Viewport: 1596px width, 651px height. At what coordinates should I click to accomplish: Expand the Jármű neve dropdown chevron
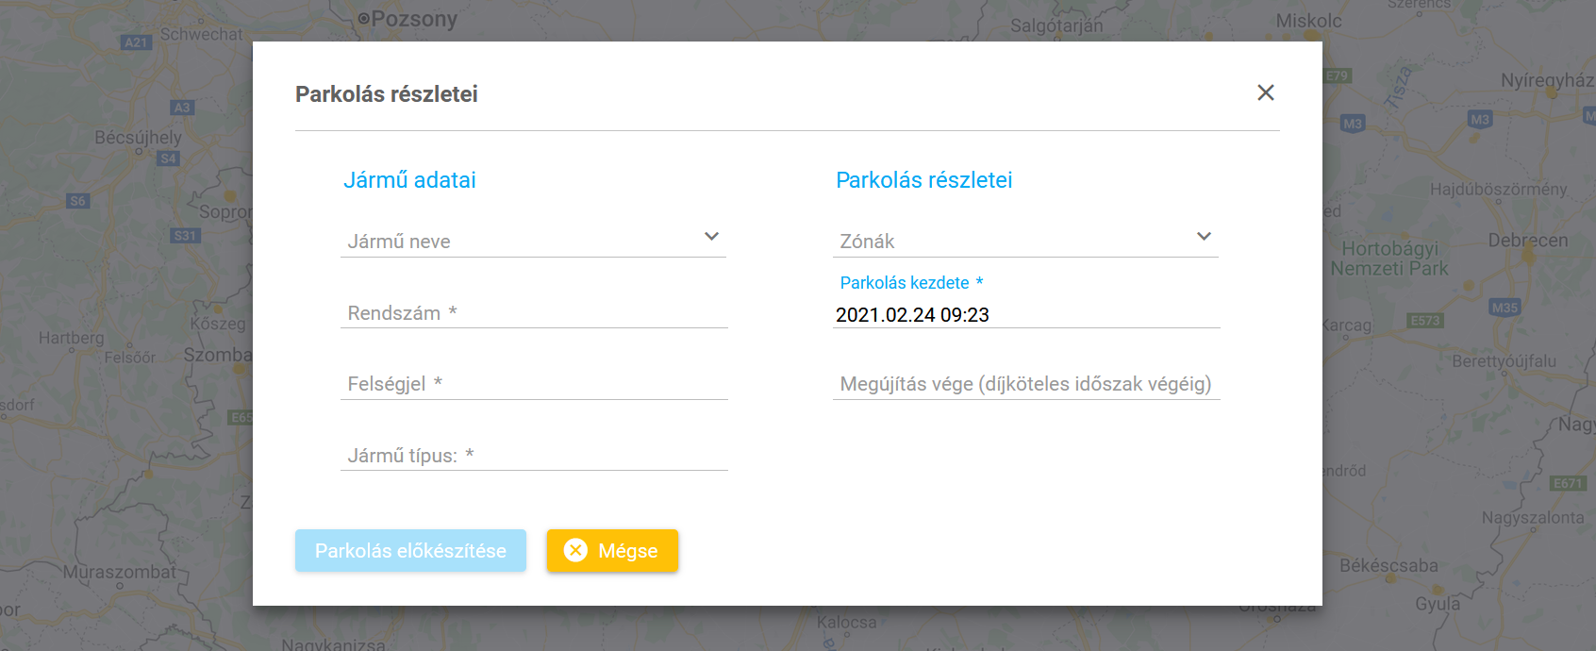711,237
